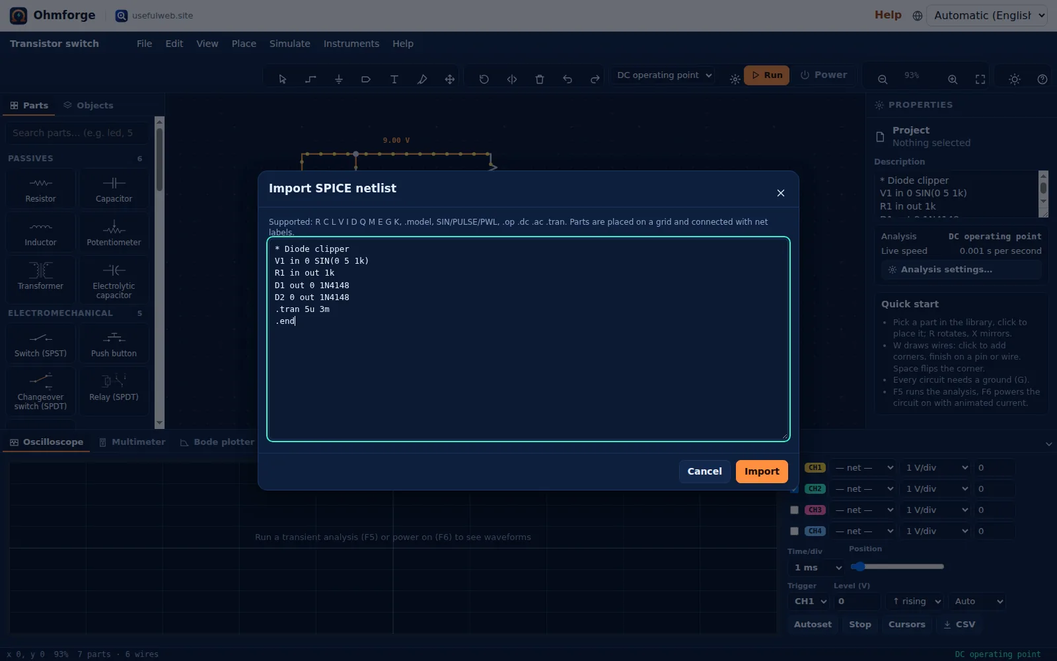Pick the Changeover switch (SPDT) part
Image resolution: width=1057 pixels, height=661 pixels.
click(x=40, y=391)
